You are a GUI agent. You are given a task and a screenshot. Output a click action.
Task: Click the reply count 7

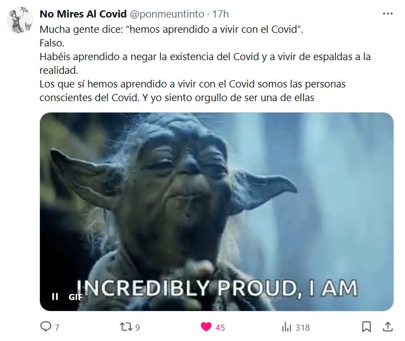(57, 327)
